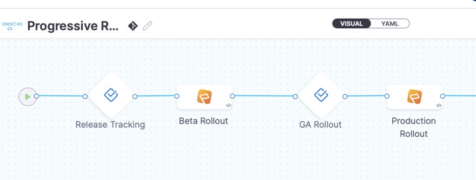Screen dimensions: 476x180
Task: Click the connector dot right of Release Tracking
Action: coord(135,96)
